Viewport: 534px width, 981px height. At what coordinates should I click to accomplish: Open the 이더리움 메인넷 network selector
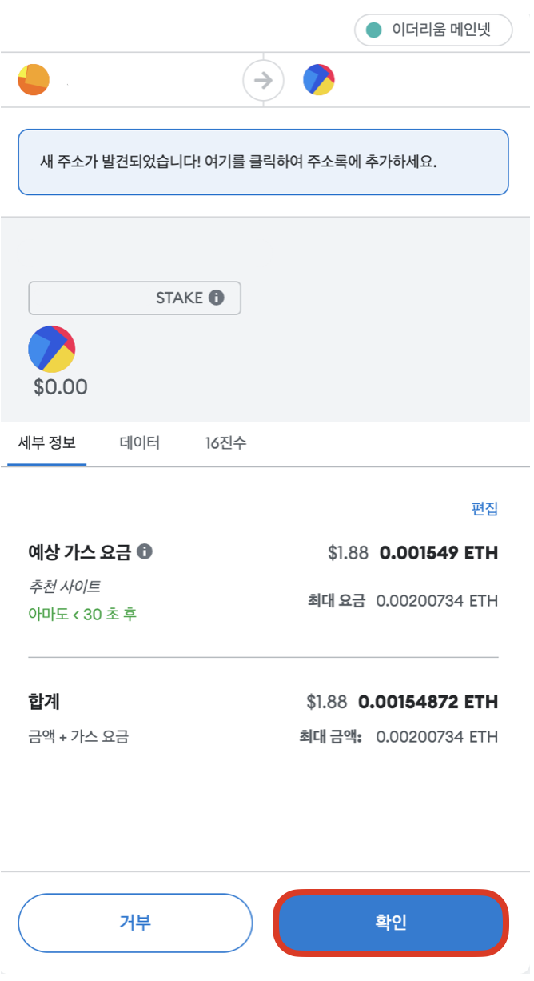pos(433,31)
